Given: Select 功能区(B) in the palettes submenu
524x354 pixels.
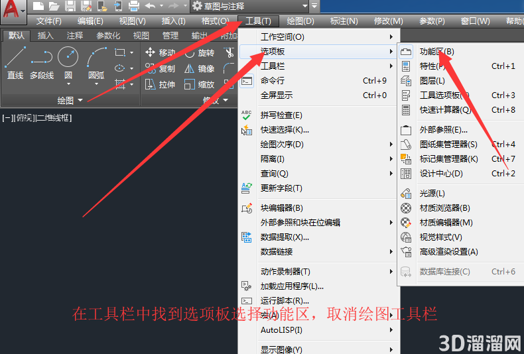Looking at the screenshot, I should tap(461, 52).
